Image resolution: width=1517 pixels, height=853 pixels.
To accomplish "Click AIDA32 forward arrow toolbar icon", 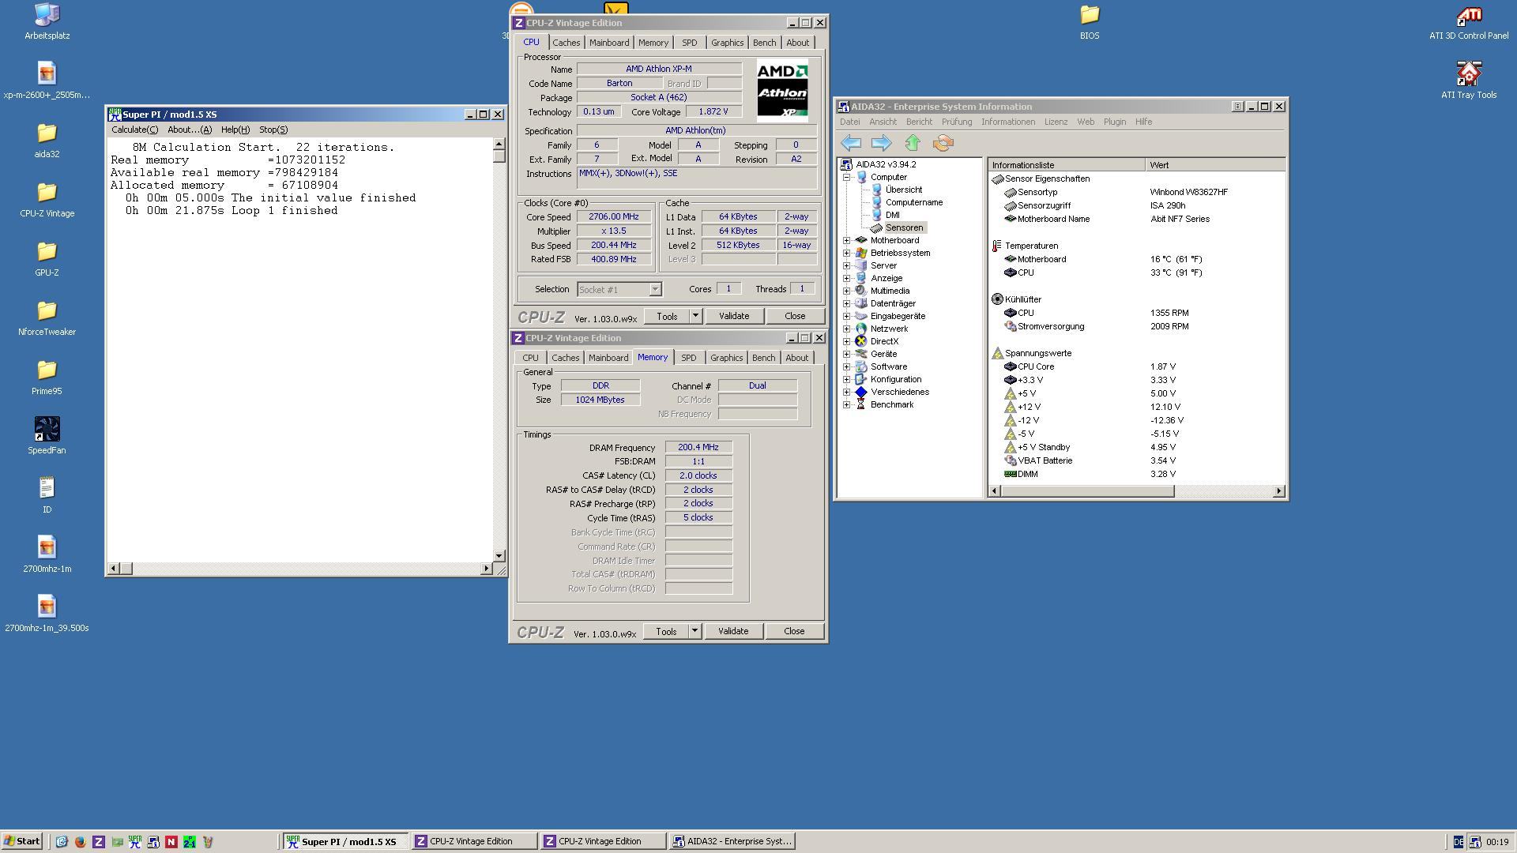I will click(x=881, y=143).
